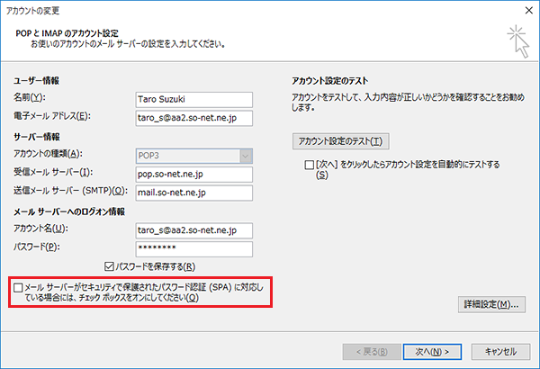Select the アカウント名 input box
540x369 pixels.
(193, 229)
